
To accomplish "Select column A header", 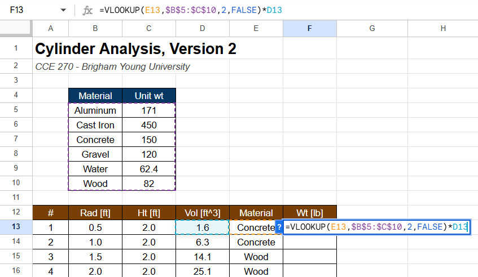I will pos(51,28).
